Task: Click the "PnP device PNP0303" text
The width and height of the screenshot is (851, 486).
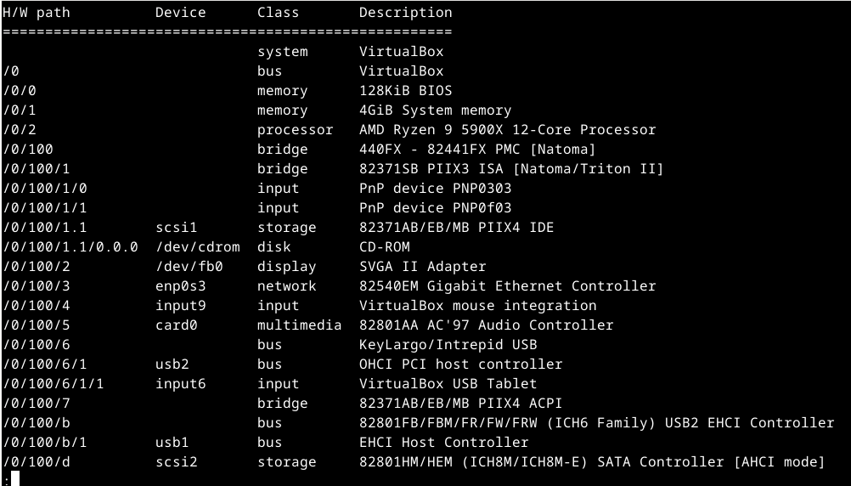Action: click(435, 189)
